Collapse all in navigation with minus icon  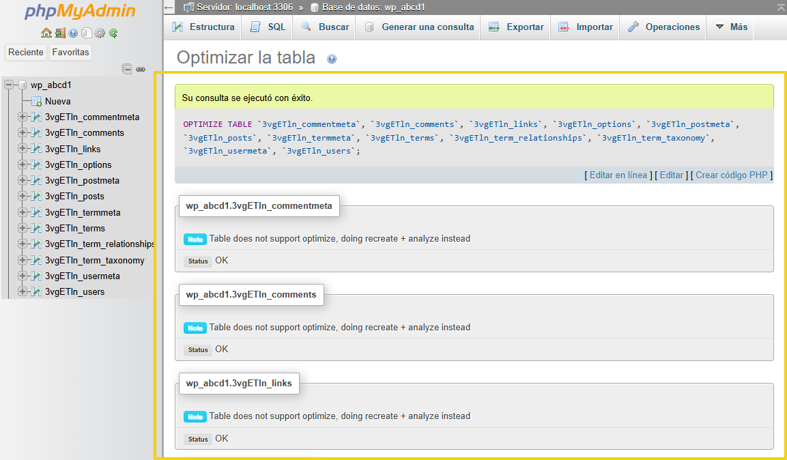(x=128, y=69)
